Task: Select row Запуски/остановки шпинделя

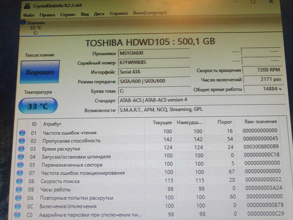Action: coord(149,156)
